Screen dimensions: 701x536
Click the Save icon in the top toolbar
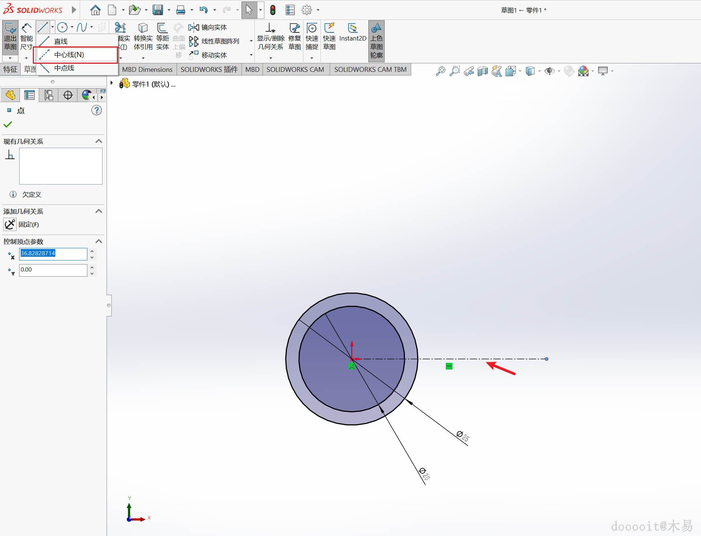pyautogui.click(x=158, y=10)
